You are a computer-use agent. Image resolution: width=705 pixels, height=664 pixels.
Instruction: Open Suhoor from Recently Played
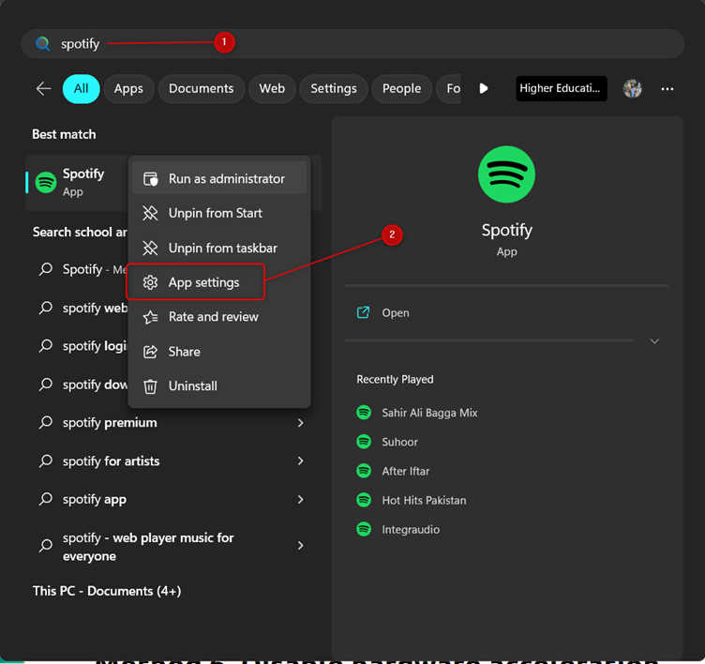(399, 442)
